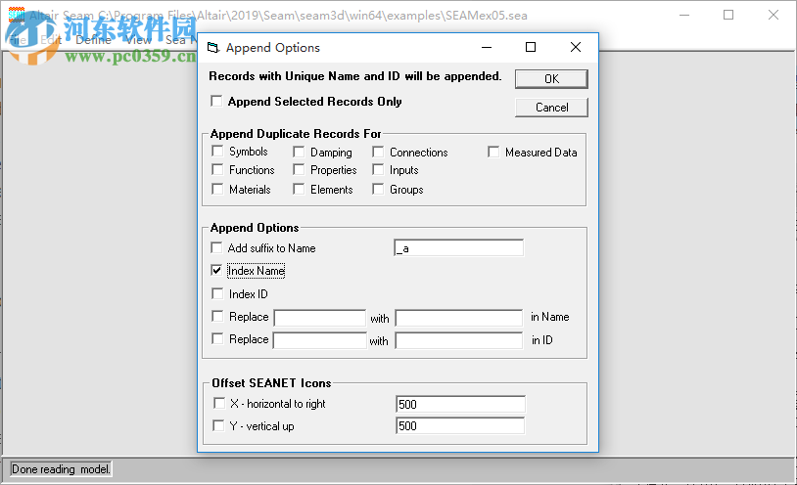Click the with replacement field for ID
797x485 pixels.
459,340
